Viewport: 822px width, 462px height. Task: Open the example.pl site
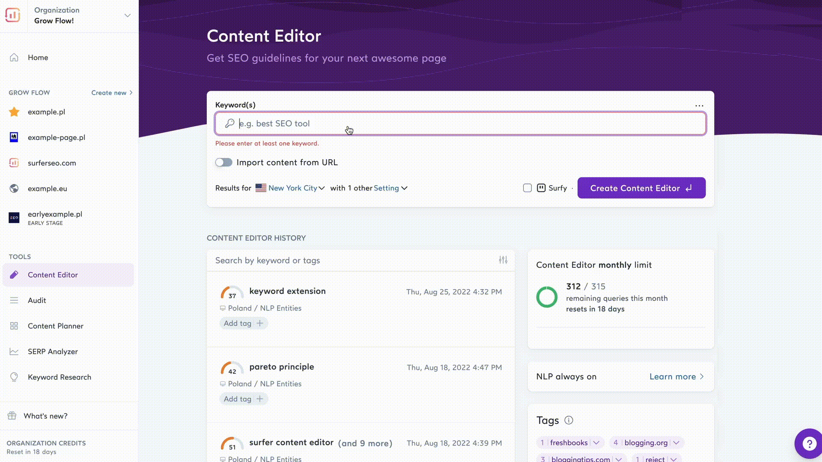point(46,112)
